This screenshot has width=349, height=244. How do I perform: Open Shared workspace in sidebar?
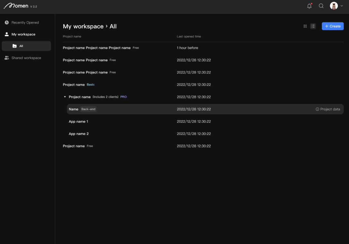point(26,58)
